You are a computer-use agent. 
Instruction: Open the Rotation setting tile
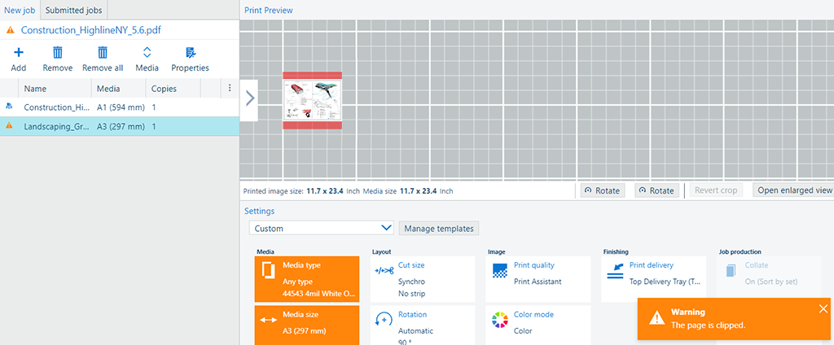[x=422, y=322]
